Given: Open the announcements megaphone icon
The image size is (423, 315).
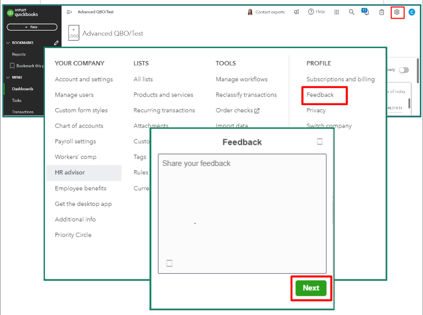Looking at the screenshot, I should click(296, 12).
